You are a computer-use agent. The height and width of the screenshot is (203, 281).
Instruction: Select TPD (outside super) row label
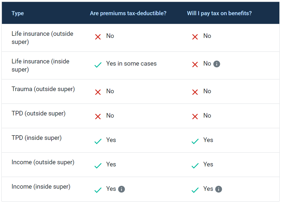pos(39,113)
